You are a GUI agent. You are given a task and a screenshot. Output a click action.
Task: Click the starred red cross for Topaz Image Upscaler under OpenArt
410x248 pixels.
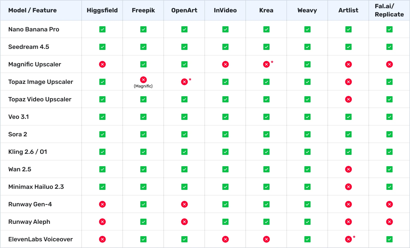184,82
